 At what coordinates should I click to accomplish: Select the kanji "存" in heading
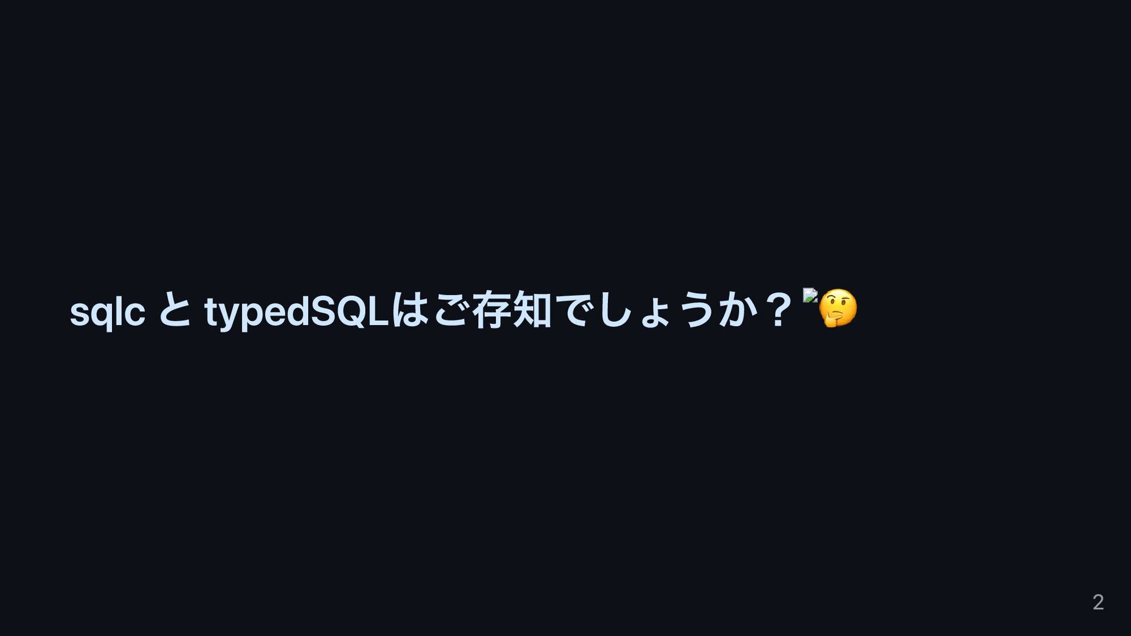click(492, 310)
